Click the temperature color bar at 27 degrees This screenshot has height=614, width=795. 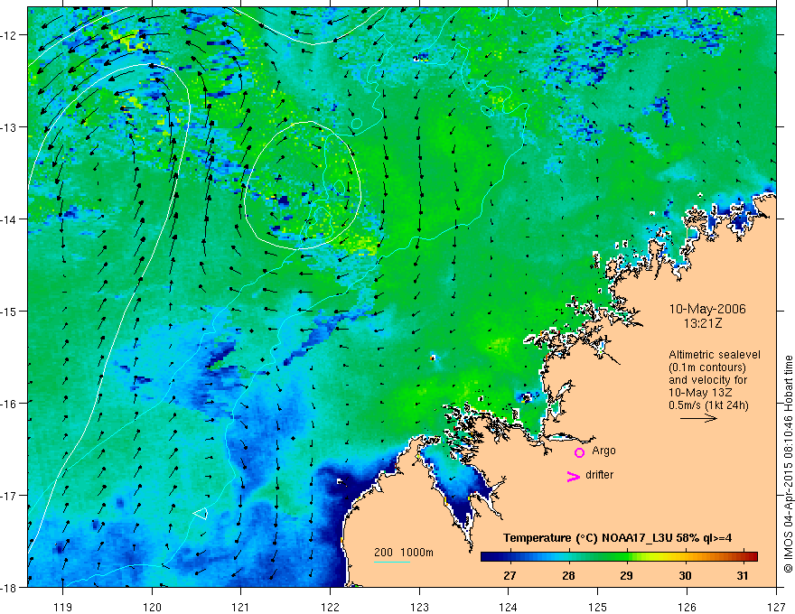point(510,557)
